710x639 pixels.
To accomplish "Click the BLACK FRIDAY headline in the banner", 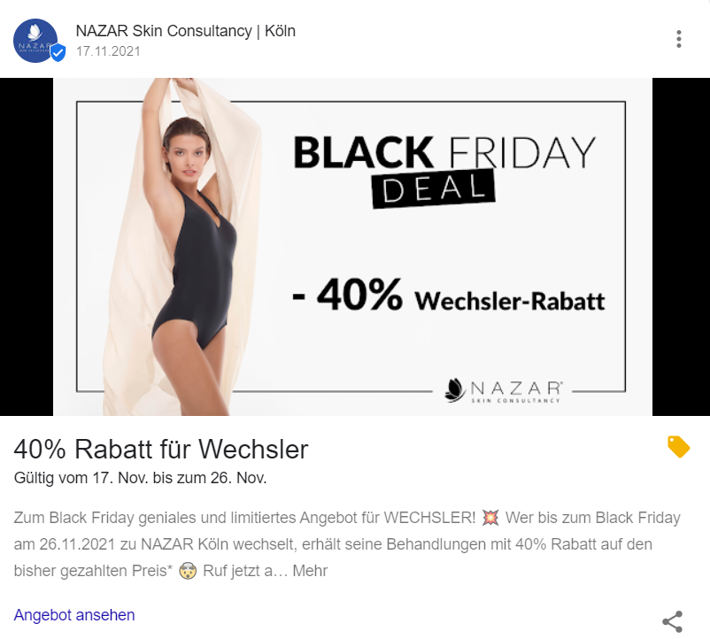I will coord(444,152).
